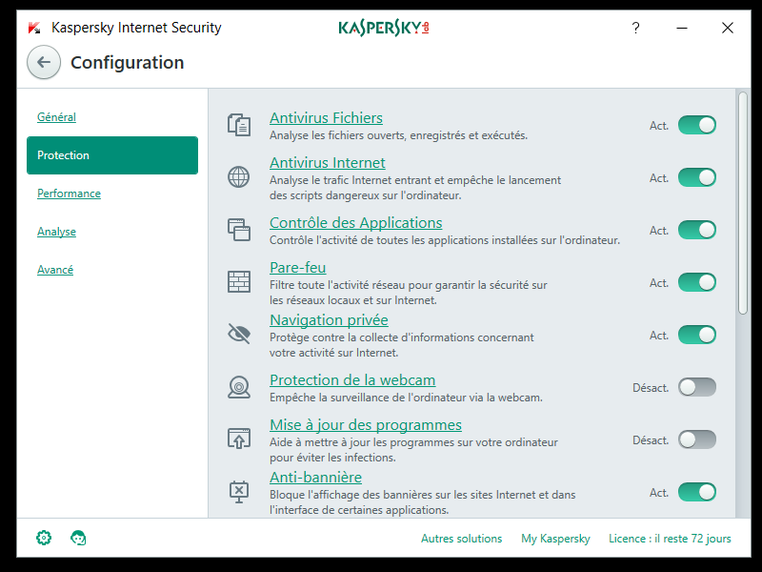Click the Kaspersky Internet Security title text
The image size is (762, 572).
coord(136,28)
